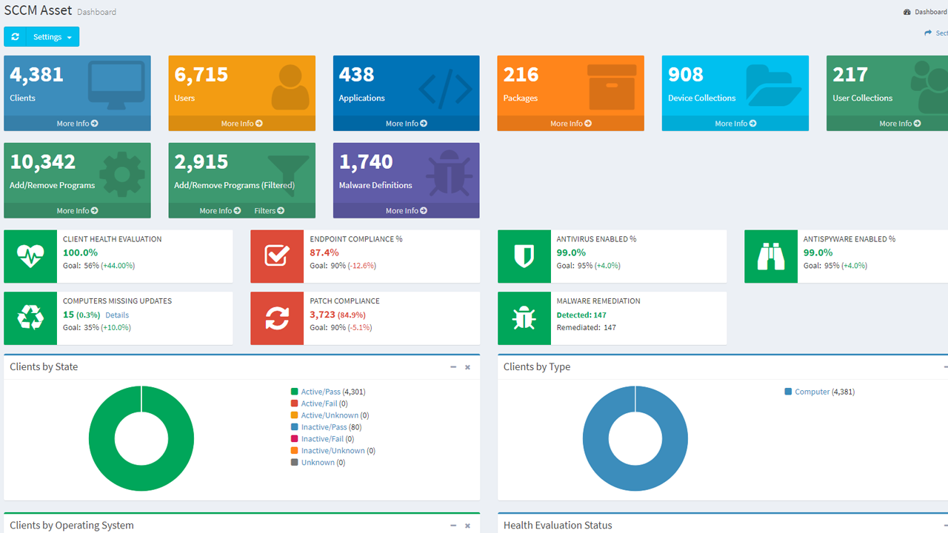Close the Clients by State panel
948x533 pixels.
tap(467, 367)
